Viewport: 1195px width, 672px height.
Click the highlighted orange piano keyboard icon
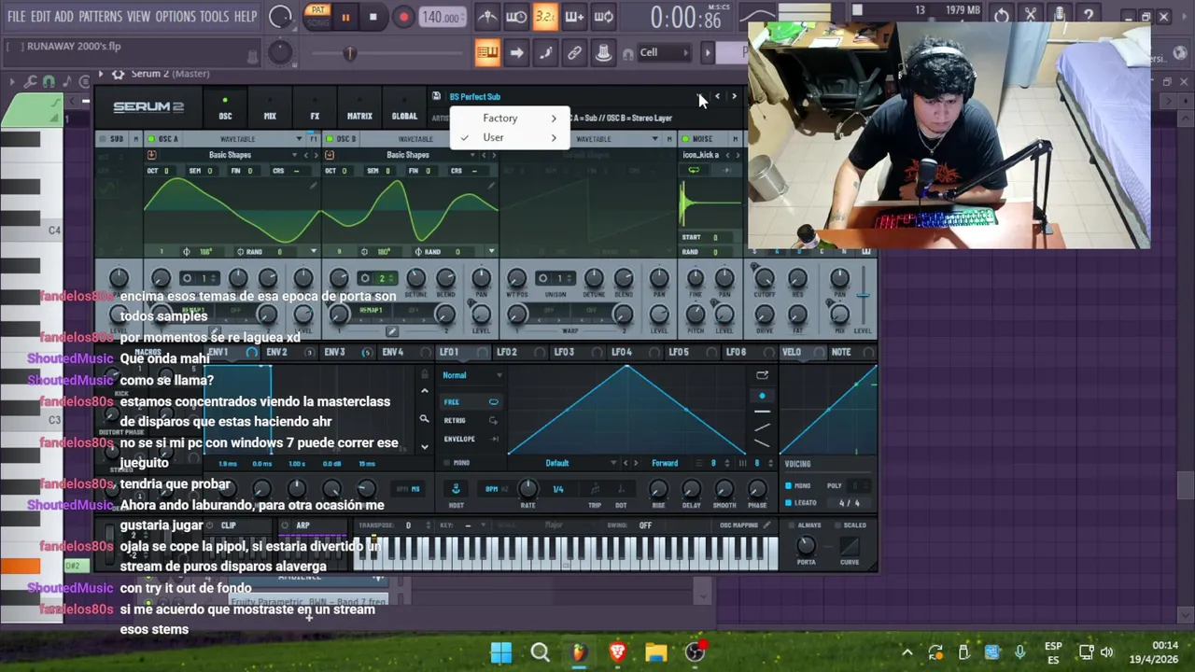coord(487,52)
